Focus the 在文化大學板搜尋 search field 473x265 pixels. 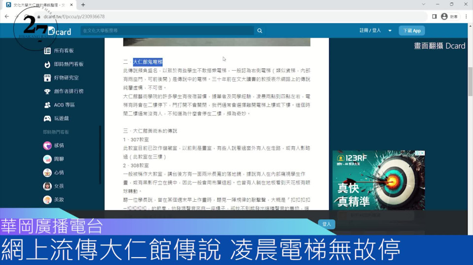[167, 30]
